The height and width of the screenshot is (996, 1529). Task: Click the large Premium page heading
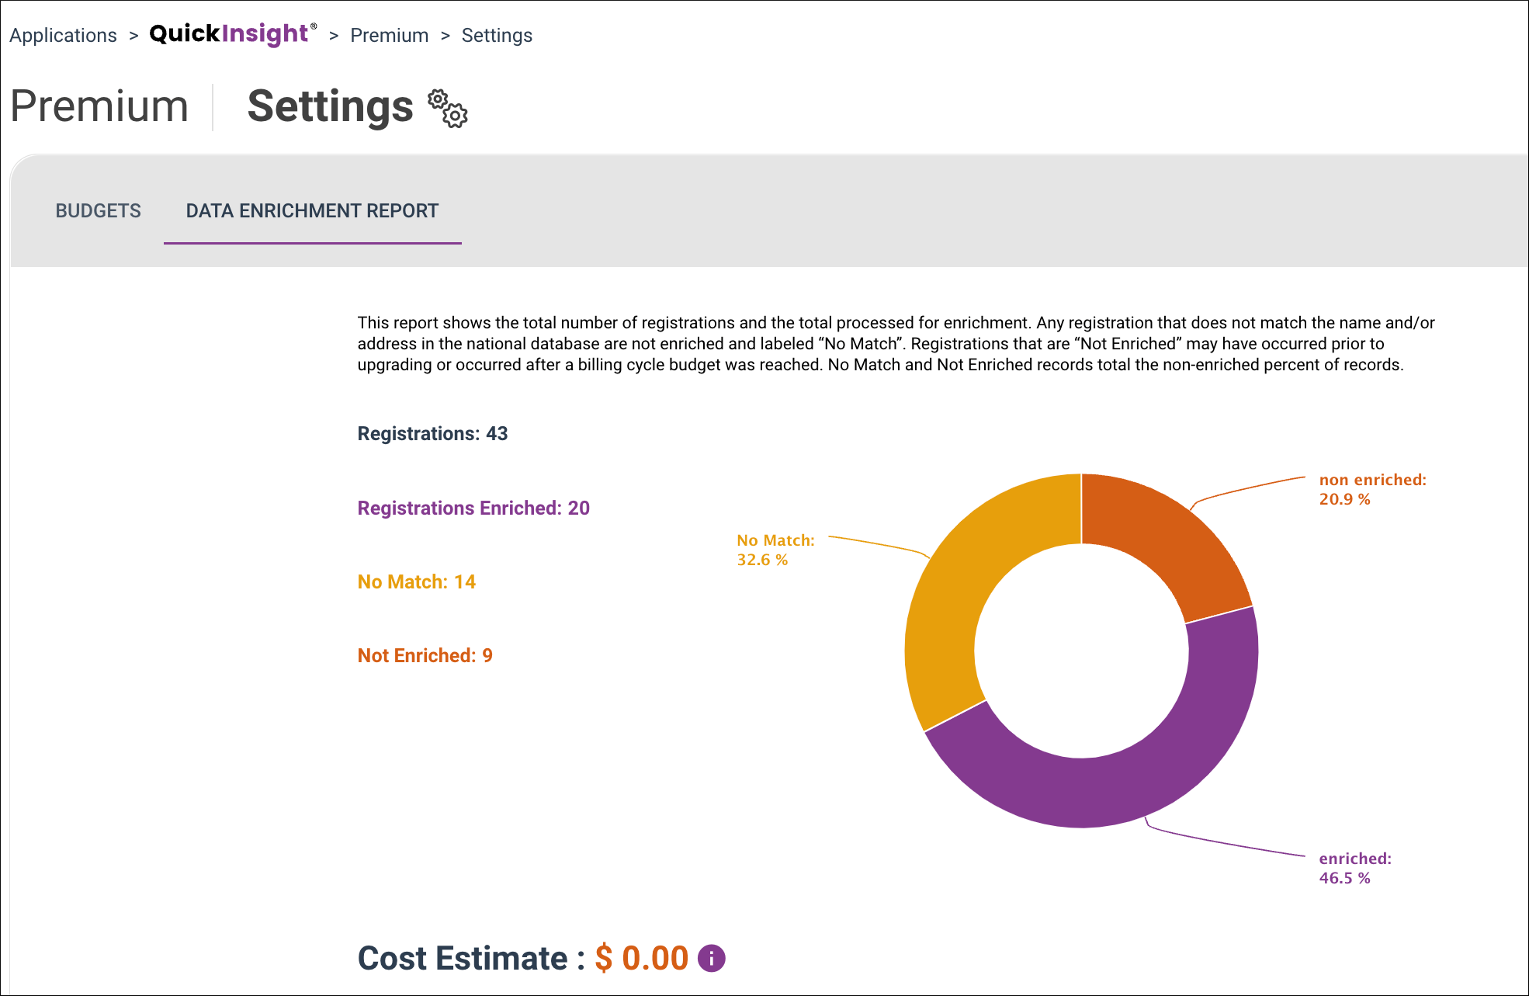[99, 106]
